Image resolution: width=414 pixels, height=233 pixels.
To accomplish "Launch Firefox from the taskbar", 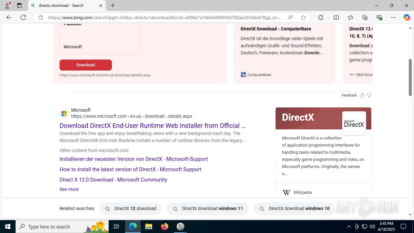I will click(x=165, y=227).
